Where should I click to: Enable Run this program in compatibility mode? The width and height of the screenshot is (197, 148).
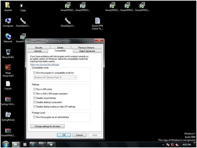[x=35, y=73]
